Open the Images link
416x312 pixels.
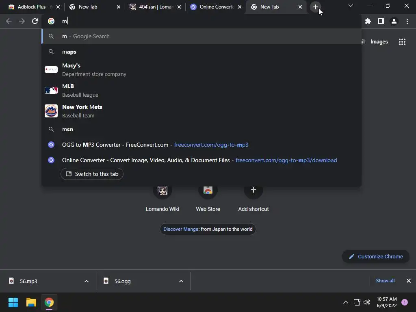coord(379,42)
